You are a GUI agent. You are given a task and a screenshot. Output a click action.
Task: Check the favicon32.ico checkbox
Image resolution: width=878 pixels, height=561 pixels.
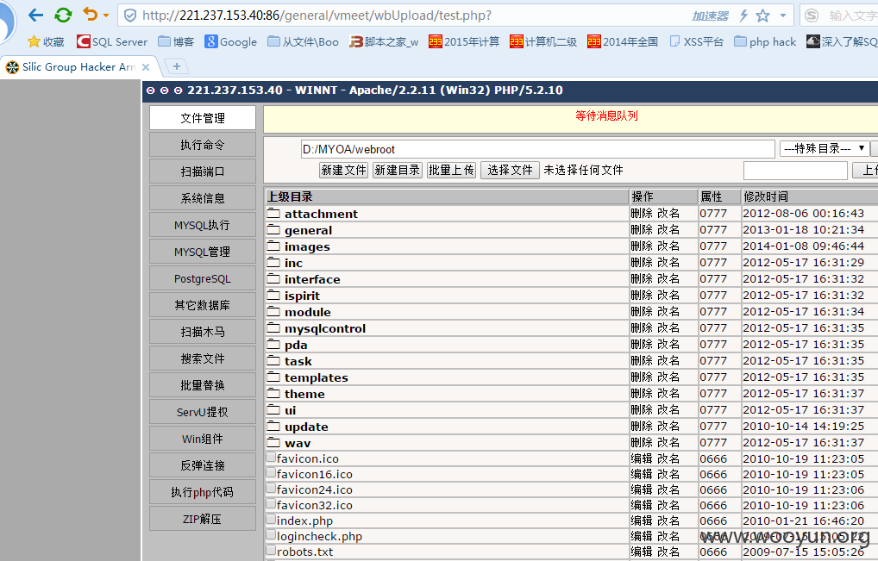coord(271,504)
